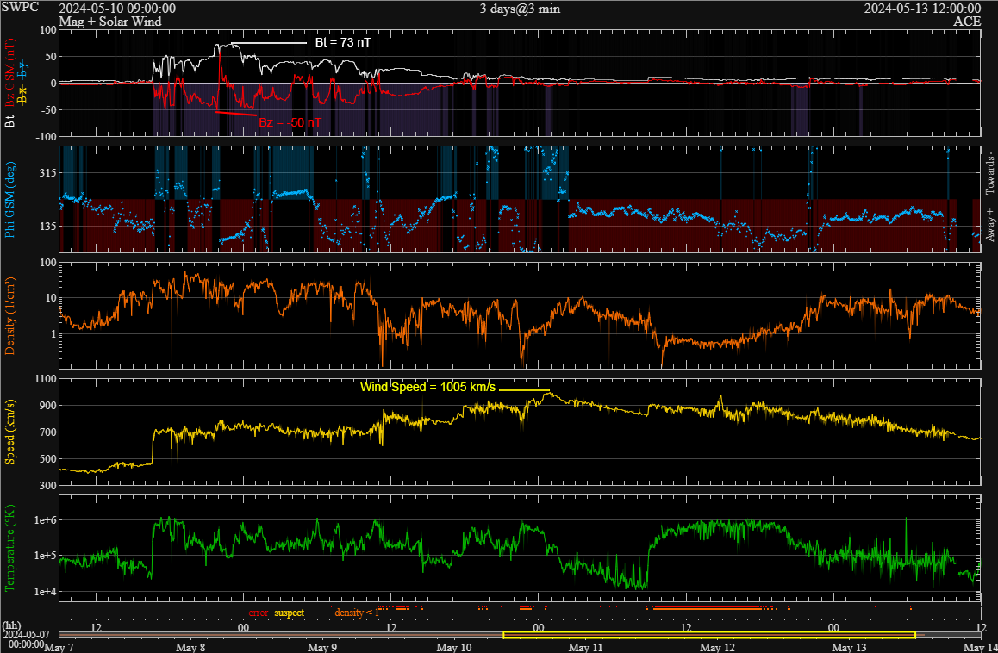998x653 pixels.
Task: Click the Bz = -50 nT annotation
Action: point(290,121)
